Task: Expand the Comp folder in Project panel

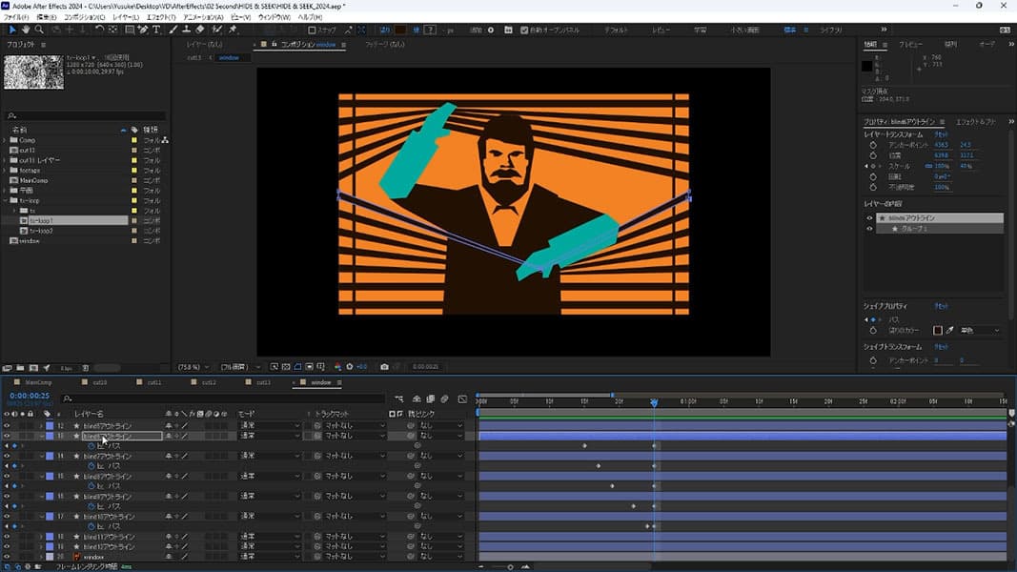Action: tap(6, 140)
